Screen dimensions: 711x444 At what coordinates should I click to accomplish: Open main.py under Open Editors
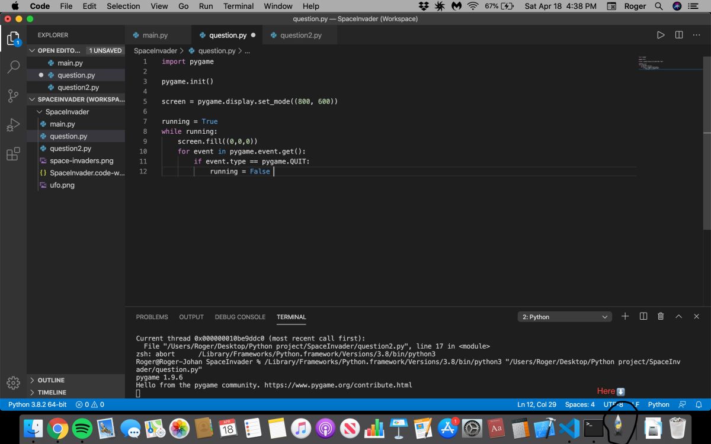point(76,63)
